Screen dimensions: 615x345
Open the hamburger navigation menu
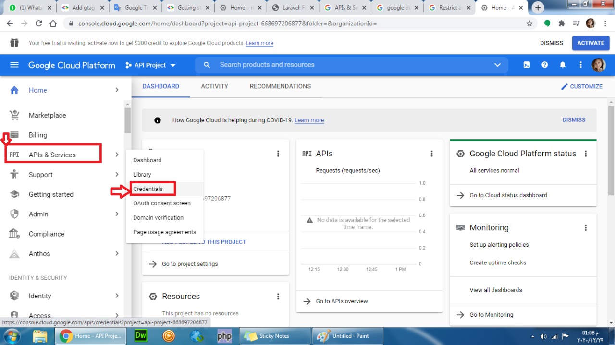[14, 65]
